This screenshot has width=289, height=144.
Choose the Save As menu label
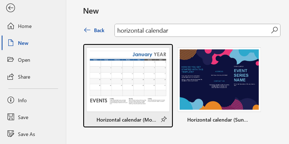pos(26,134)
